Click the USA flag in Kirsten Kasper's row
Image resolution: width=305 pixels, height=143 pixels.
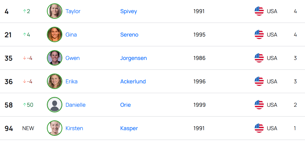pyautogui.click(x=259, y=128)
